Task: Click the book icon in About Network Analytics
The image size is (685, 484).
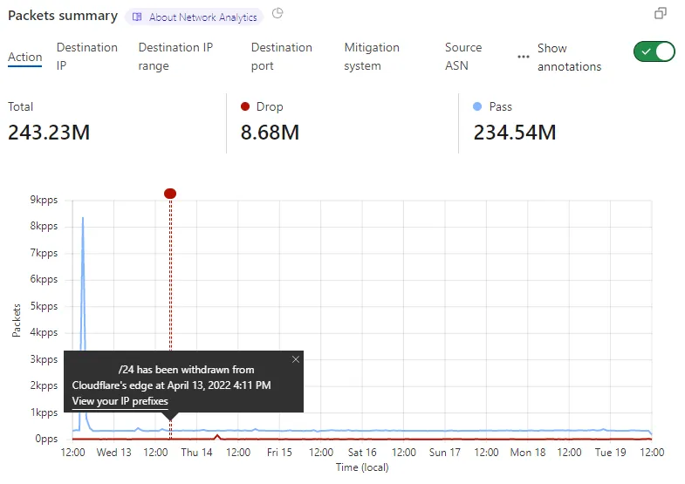Action: pyautogui.click(x=138, y=17)
